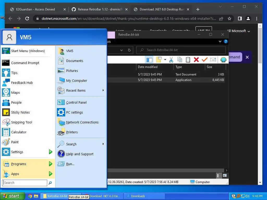Click Search RetroBar.64-bit field
This screenshot has height=200, width=267.
181,50
